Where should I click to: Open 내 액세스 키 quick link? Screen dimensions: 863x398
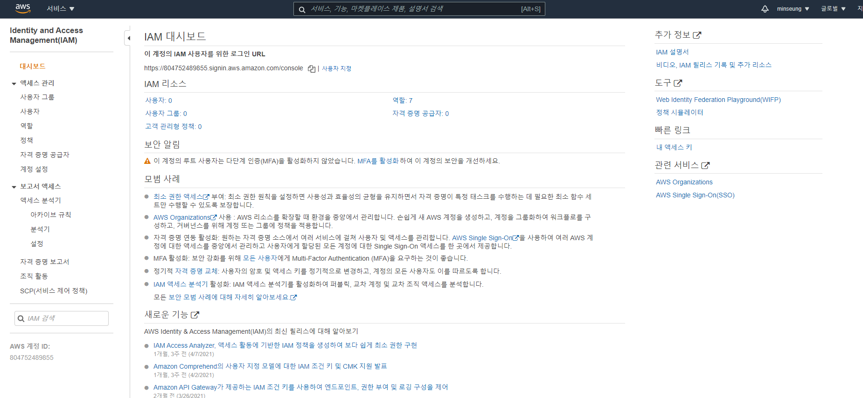(x=674, y=148)
